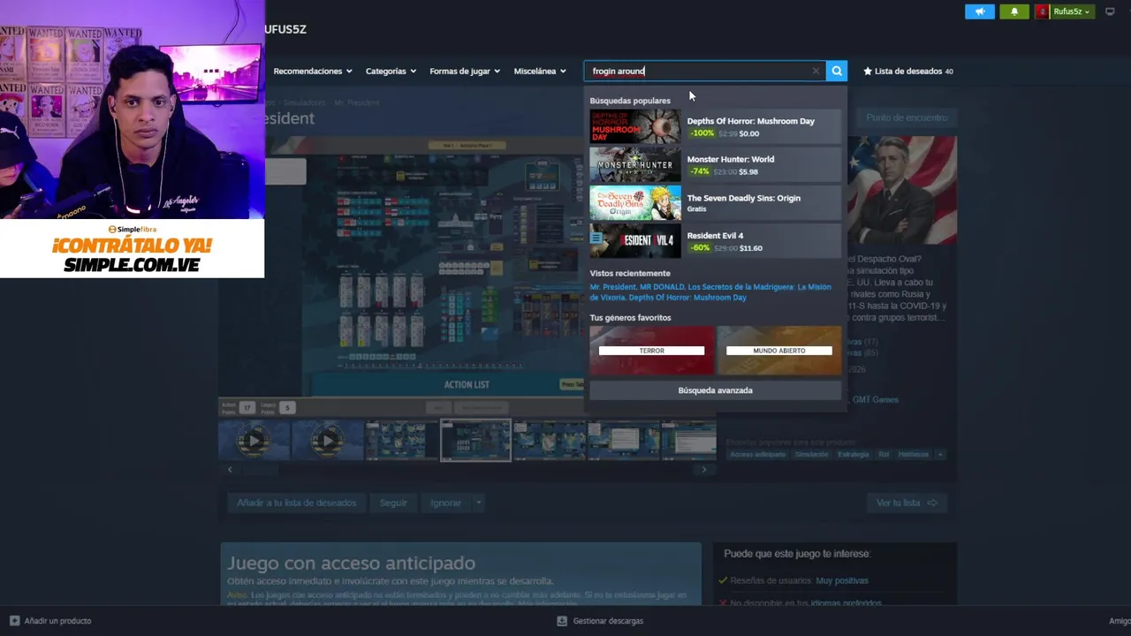Click the Mr. President capsule image
The height and width of the screenshot is (636, 1131).
click(x=901, y=190)
